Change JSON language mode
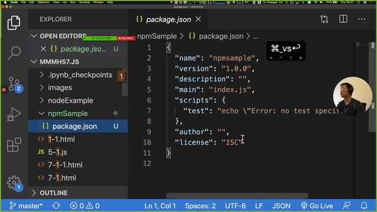377x212 pixels. (282, 206)
